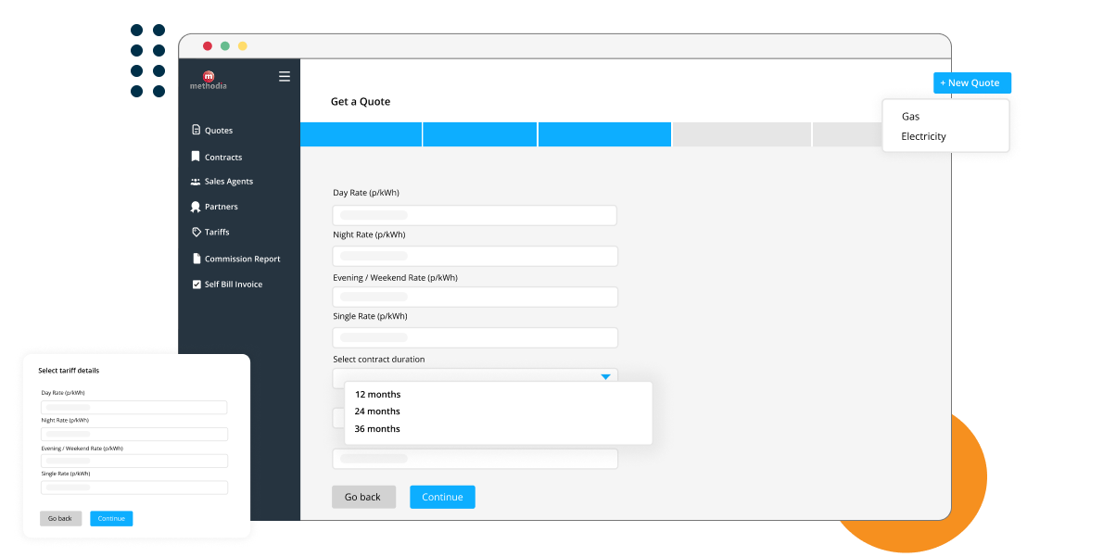1116x557 pixels.
Task: Open the Self Bill Invoice section
Action: (x=196, y=284)
